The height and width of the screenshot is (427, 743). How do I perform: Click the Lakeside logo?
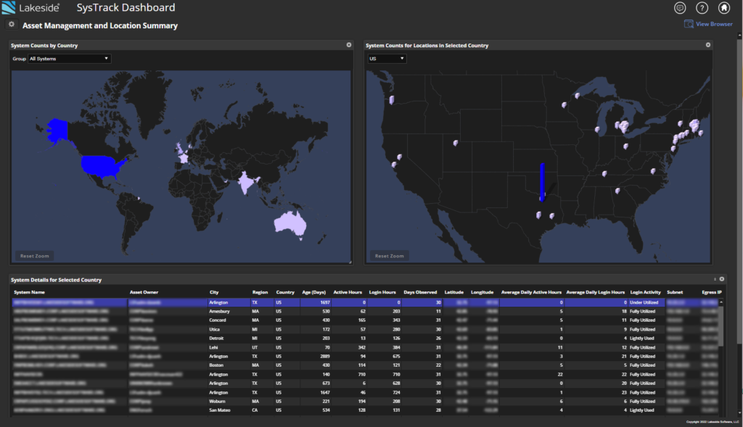tap(31, 7)
